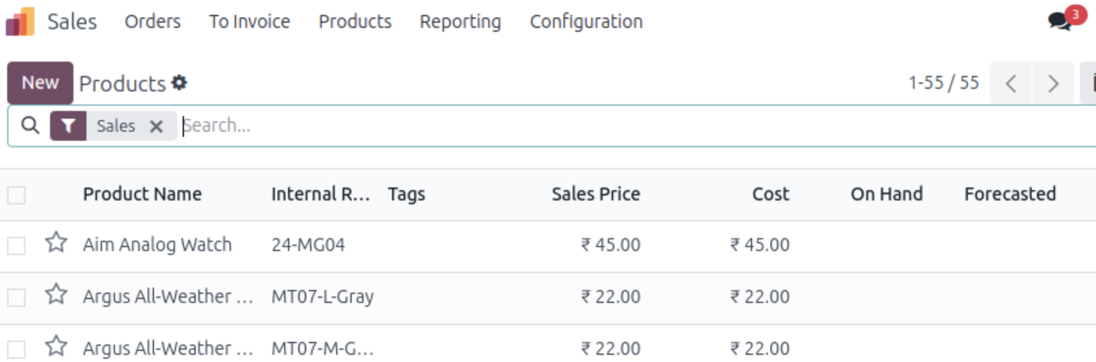The width and height of the screenshot is (1096, 362).
Task: Sort by Sales Price column
Action: [596, 194]
